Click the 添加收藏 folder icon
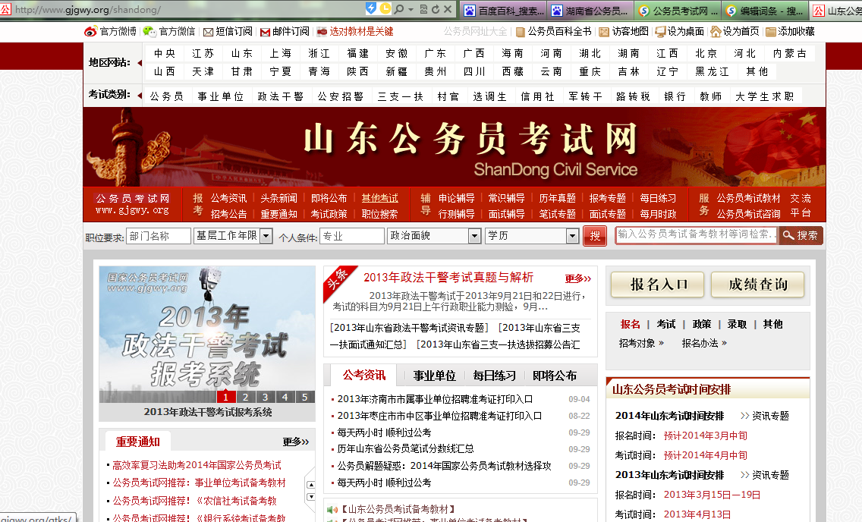The width and height of the screenshot is (862, 522). [771, 32]
